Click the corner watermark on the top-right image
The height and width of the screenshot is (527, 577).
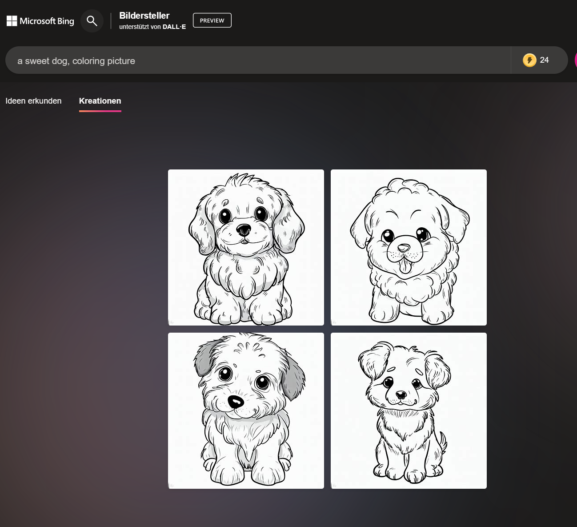[x=334, y=322]
